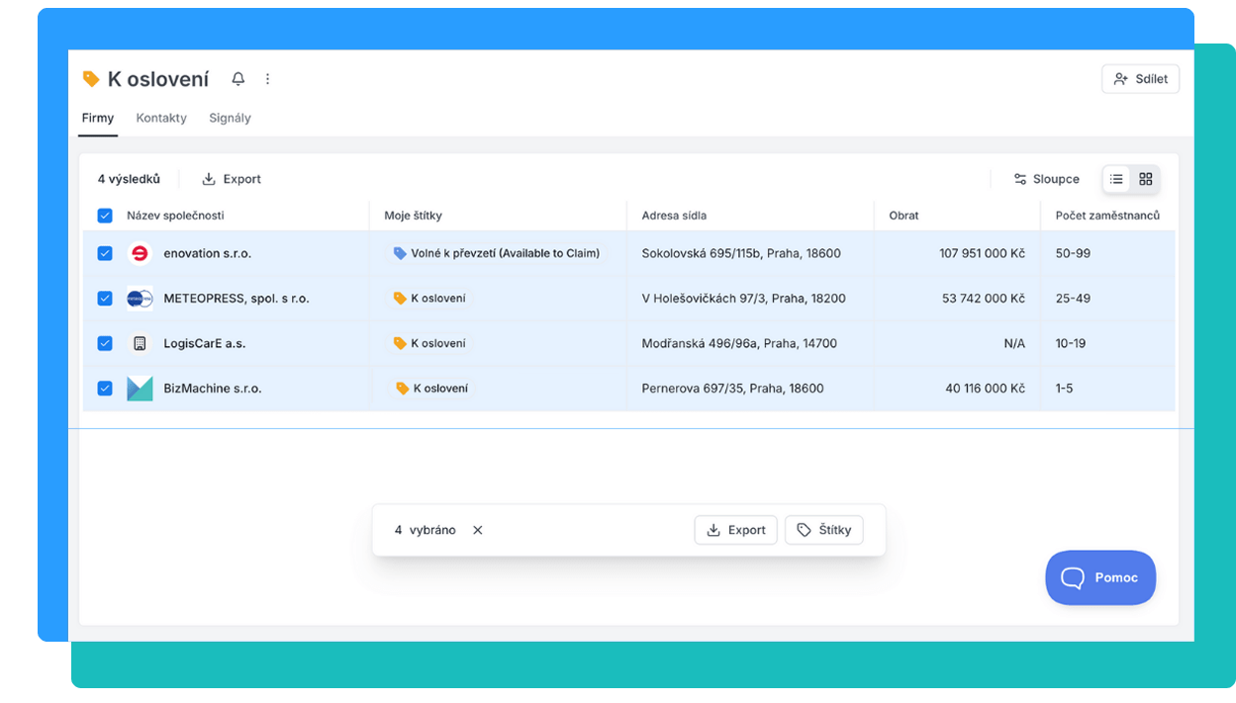Click the 4 výsledků results count

129,179
